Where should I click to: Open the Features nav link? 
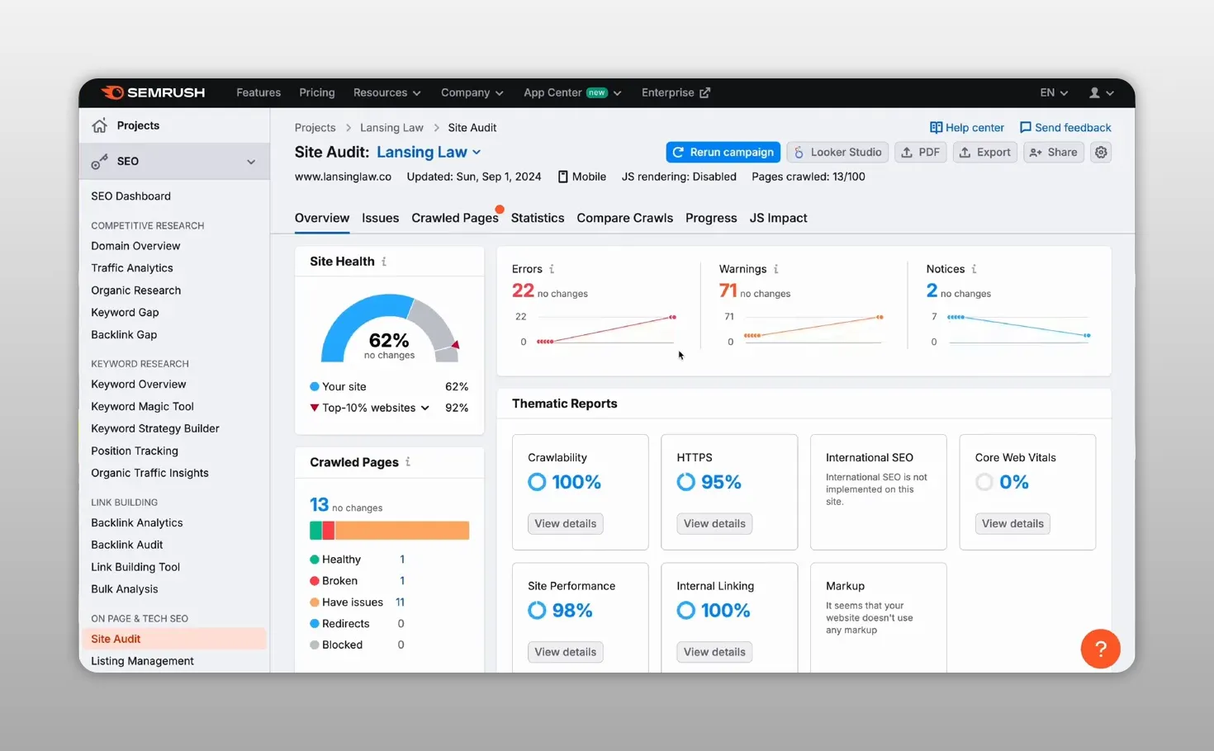[258, 93]
